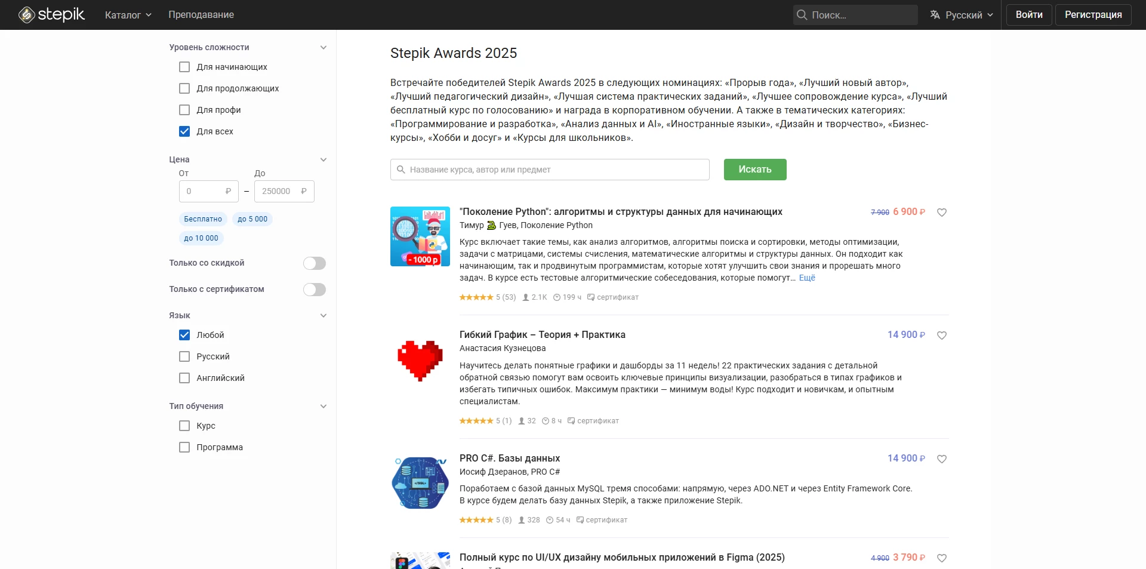This screenshot has width=1146, height=569.
Task: Turn on Только с сертификатом switch
Action: pyautogui.click(x=315, y=290)
